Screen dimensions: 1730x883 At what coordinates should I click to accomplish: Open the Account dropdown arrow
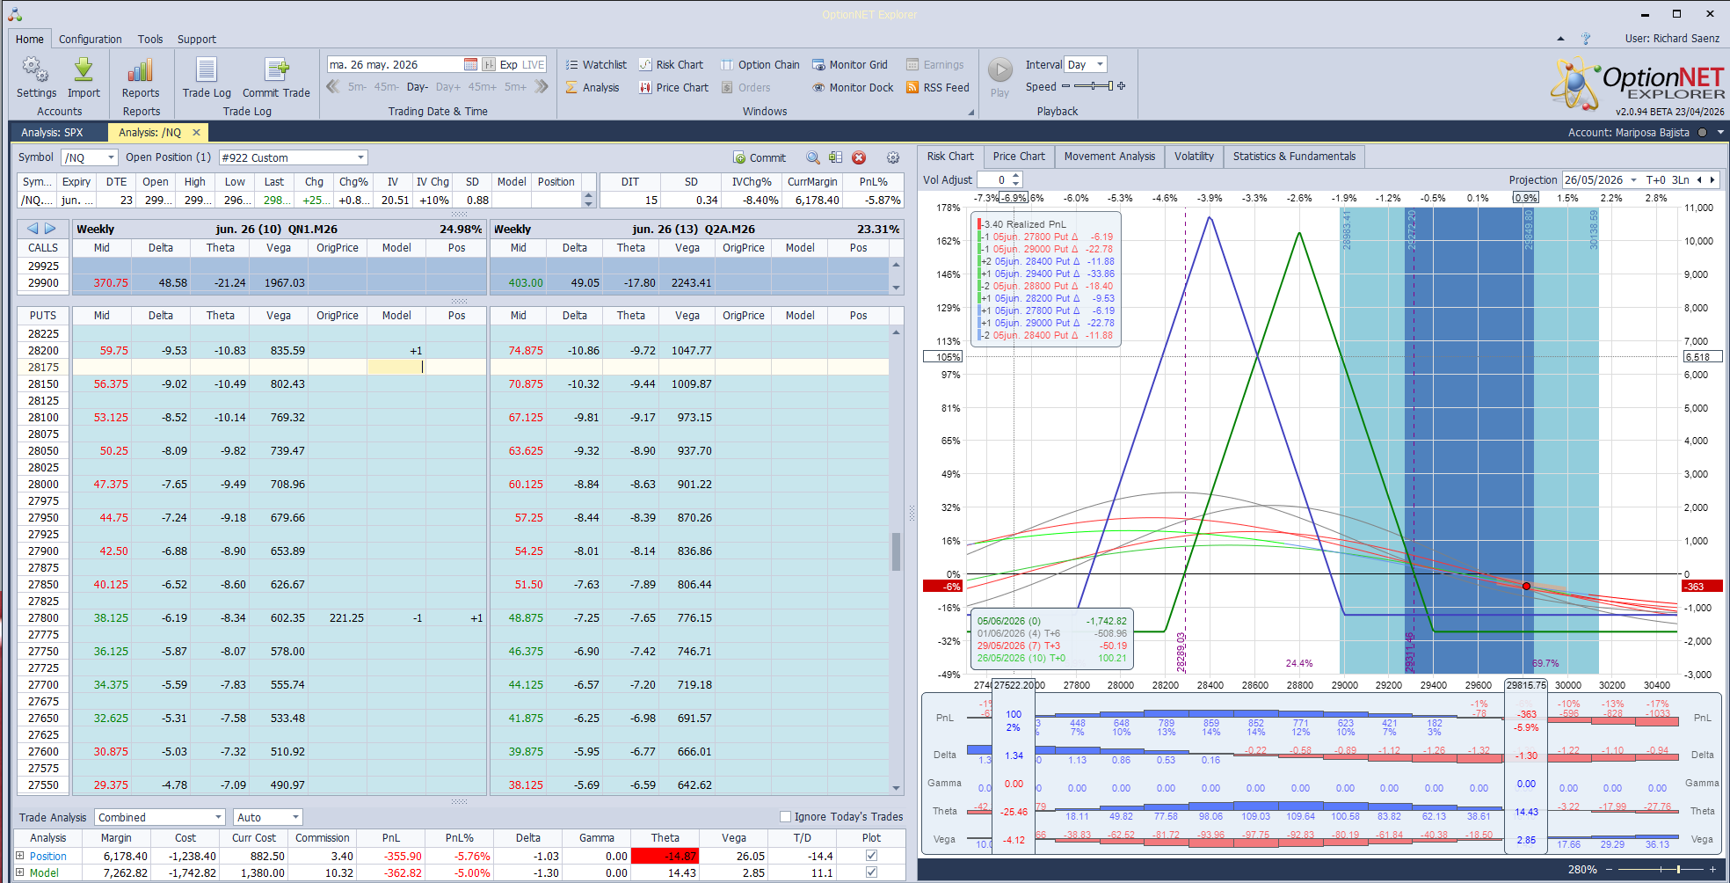1720,133
